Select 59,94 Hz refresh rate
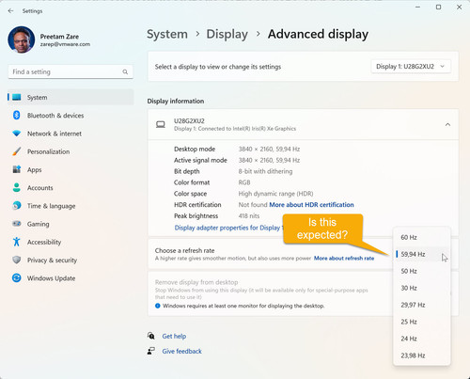Viewport: 470px width, 379px height. pyautogui.click(x=421, y=254)
